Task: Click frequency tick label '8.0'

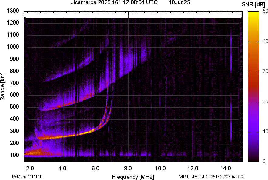Action: tap(128, 169)
